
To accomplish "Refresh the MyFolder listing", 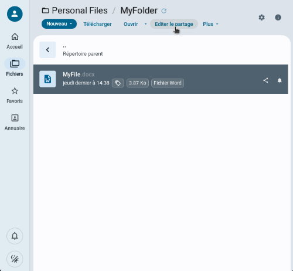I will click(164, 11).
